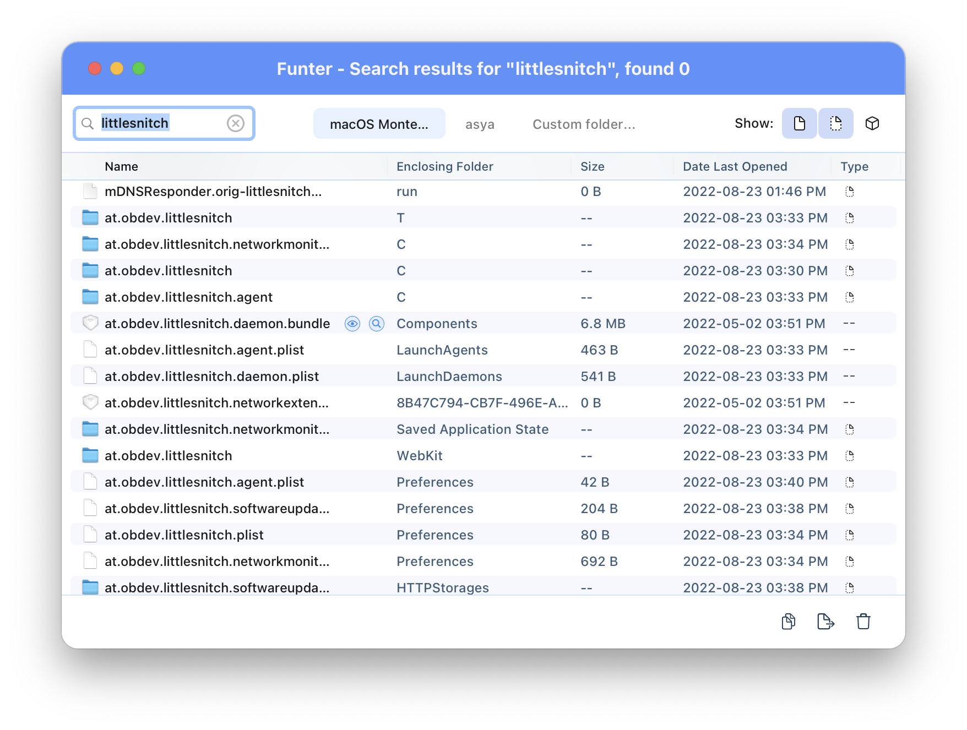This screenshot has height=730, width=967.
Task: Select the littlesnitch search field
Action: click(164, 123)
